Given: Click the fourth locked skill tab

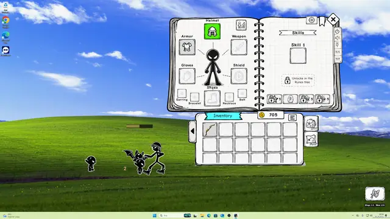Looking at the screenshot, I should (322, 99).
